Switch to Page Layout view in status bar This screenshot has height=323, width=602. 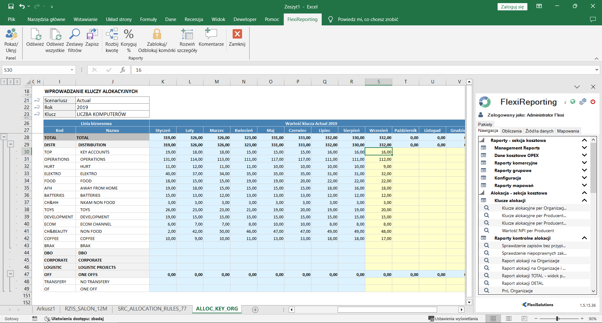coord(509,319)
